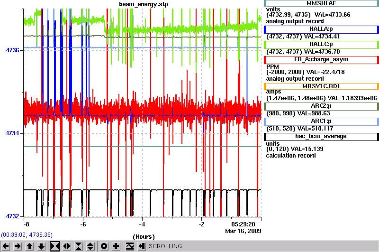Click the VAL=4733.66 MMSHLAE value text
Image resolution: width=379 pixels, height=252 pixels.
point(332,15)
